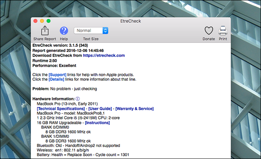Open the [User Guide] link
The height and width of the screenshot is (159, 261).
[x=100, y=109]
